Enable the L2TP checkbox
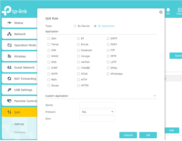182x141 pixels. coord(108,62)
